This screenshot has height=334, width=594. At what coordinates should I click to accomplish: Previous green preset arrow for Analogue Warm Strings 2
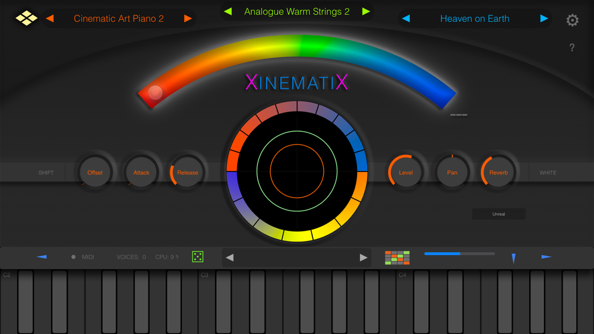tap(228, 11)
